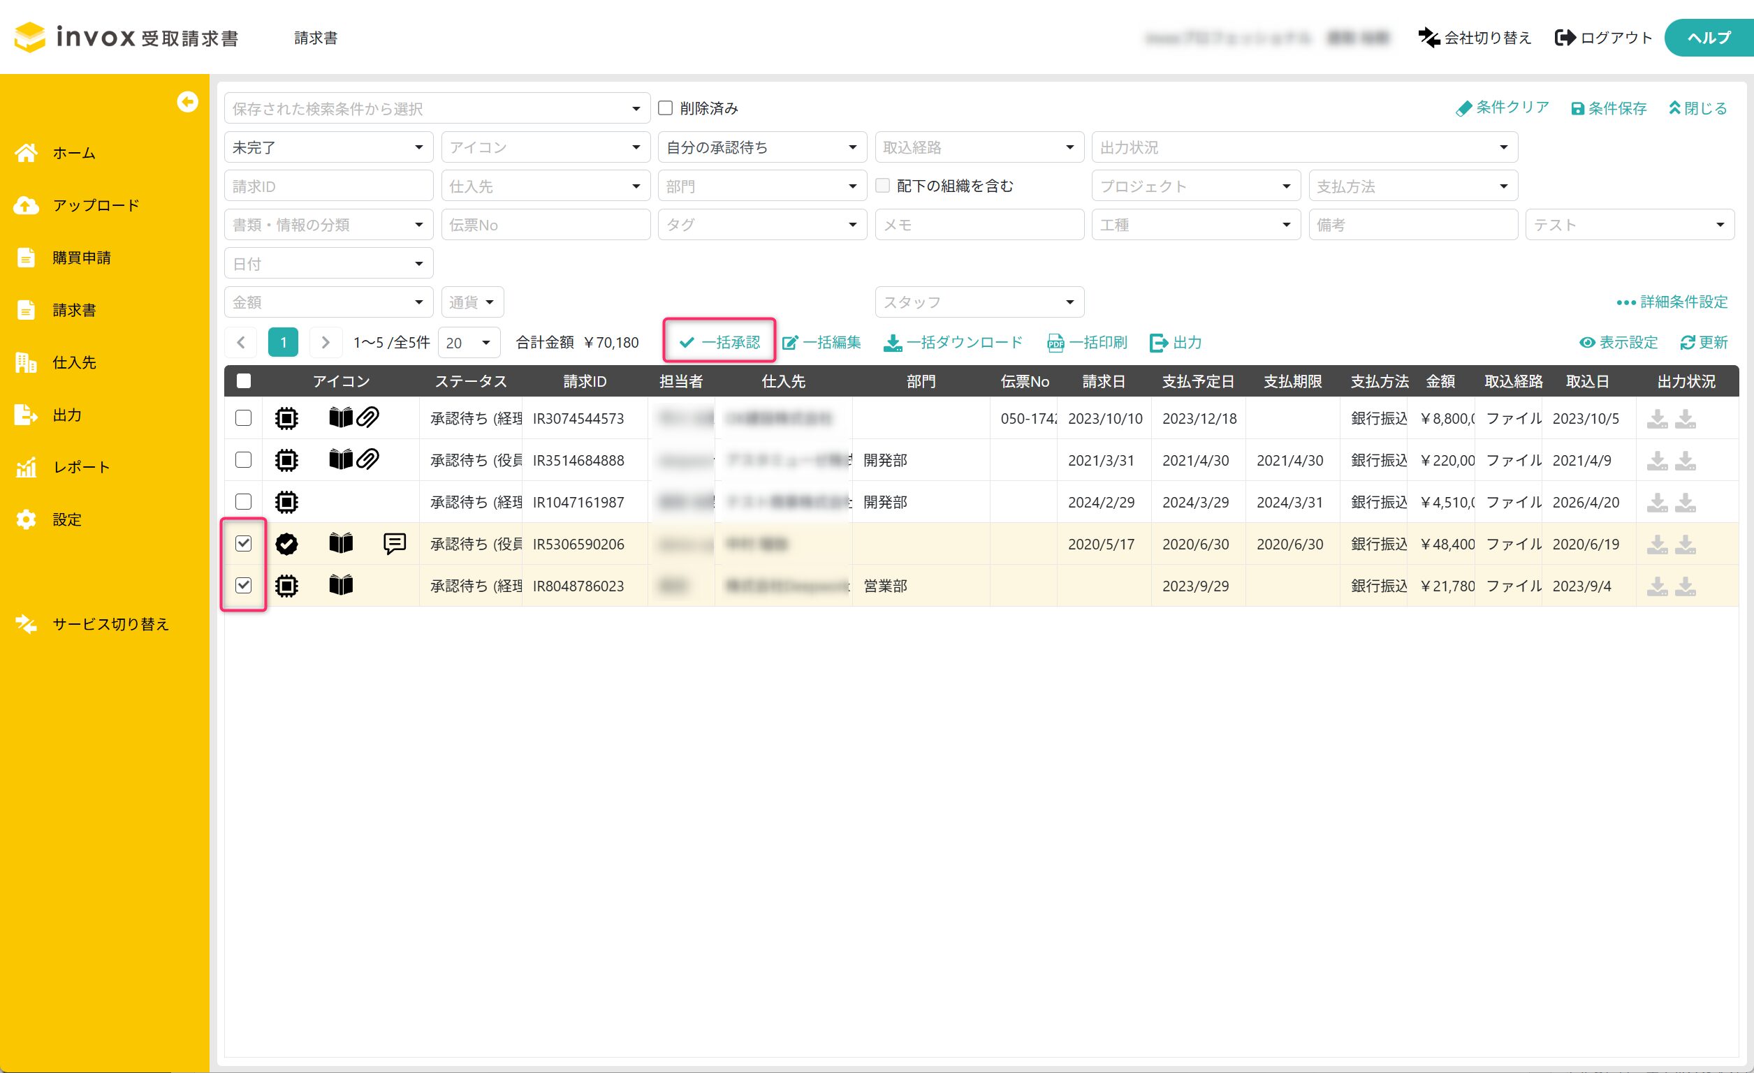
Task: Go to 仕入先 in sidebar menu
Action: (x=74, y=363)
